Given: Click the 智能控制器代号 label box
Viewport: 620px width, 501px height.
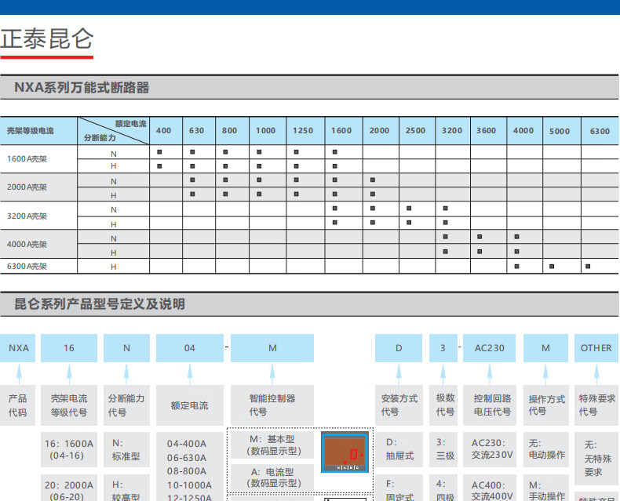Looking at the screenshot, I should click(272, 405).
